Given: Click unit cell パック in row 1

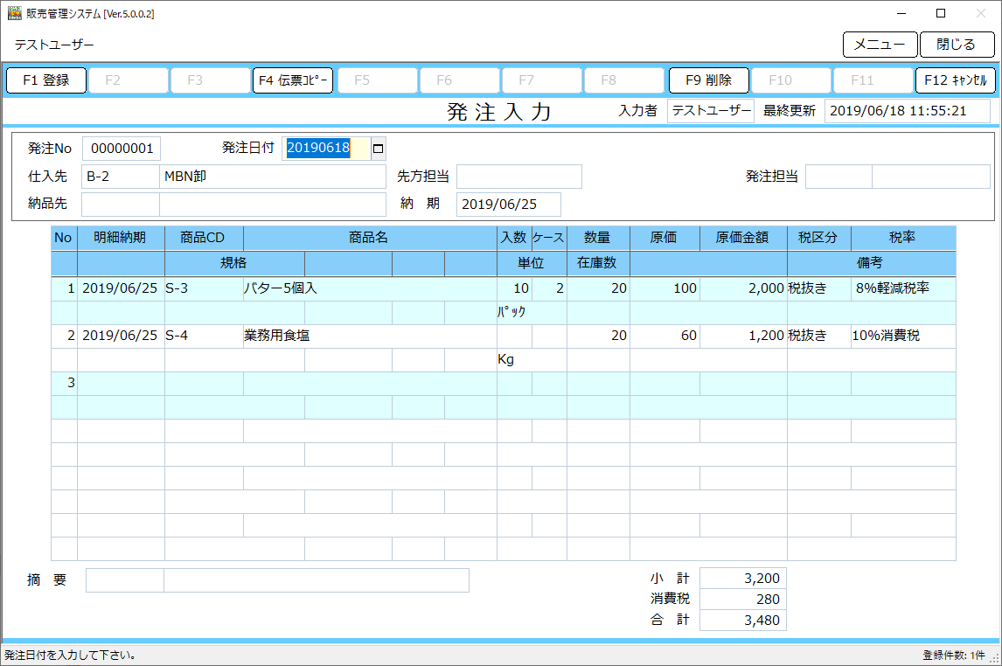Looking at the screenshot, I should pos(532,312).
